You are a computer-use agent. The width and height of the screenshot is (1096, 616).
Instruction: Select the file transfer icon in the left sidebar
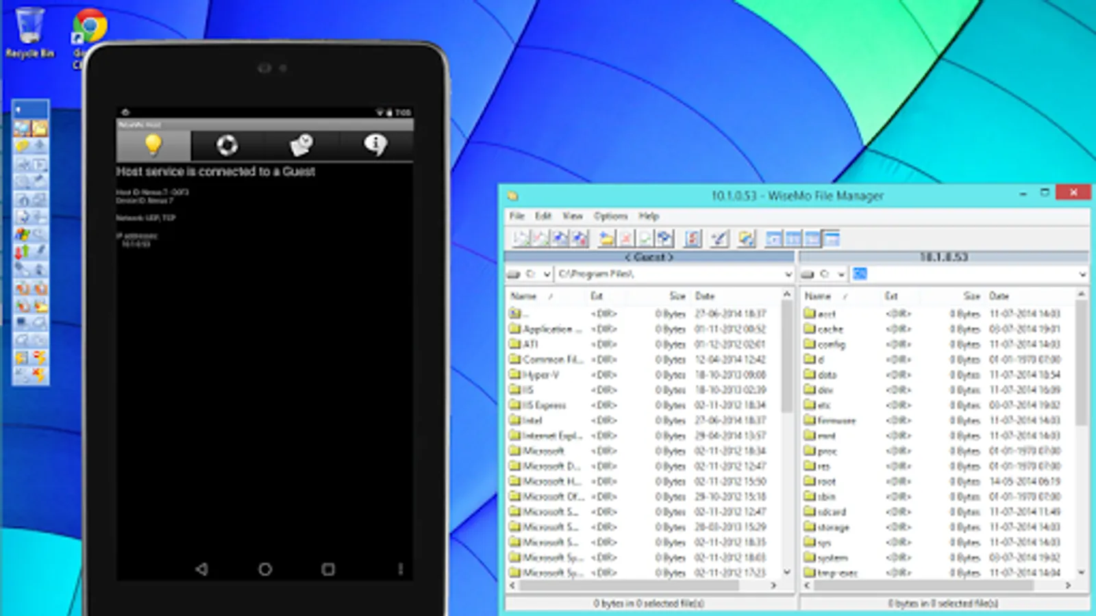[x=23, y=251]
